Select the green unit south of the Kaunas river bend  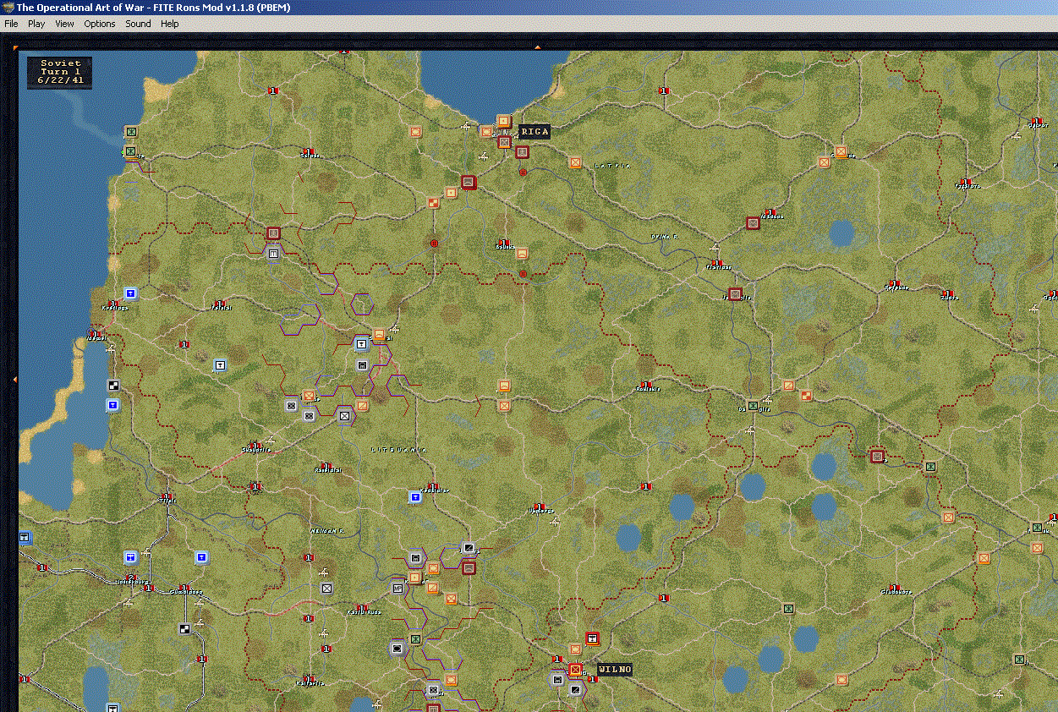pyautogui.click(x=415, y=638)
